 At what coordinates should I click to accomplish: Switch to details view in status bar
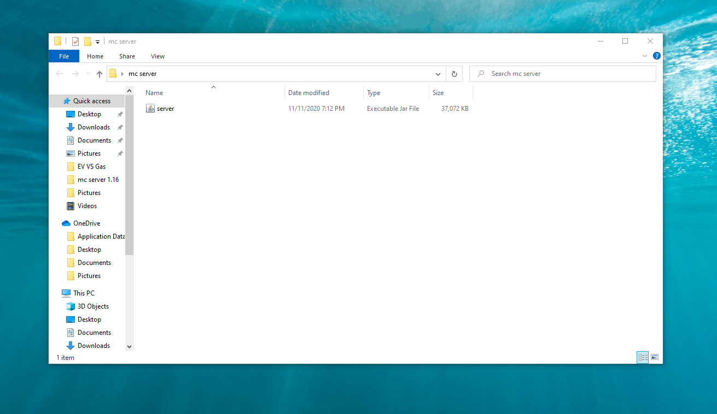[643, 357]
